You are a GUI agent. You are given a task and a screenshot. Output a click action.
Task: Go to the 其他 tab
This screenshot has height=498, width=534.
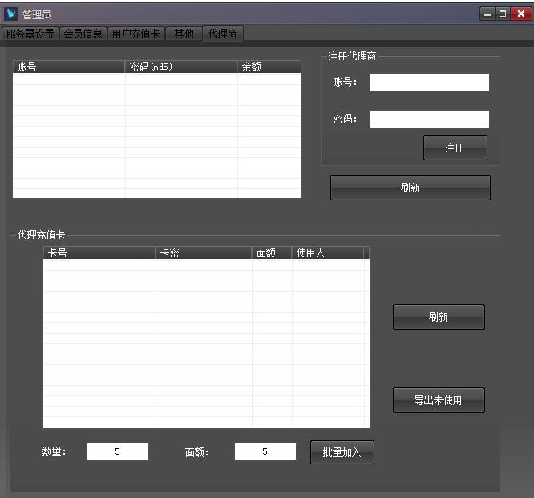click(x=184, y=34)
